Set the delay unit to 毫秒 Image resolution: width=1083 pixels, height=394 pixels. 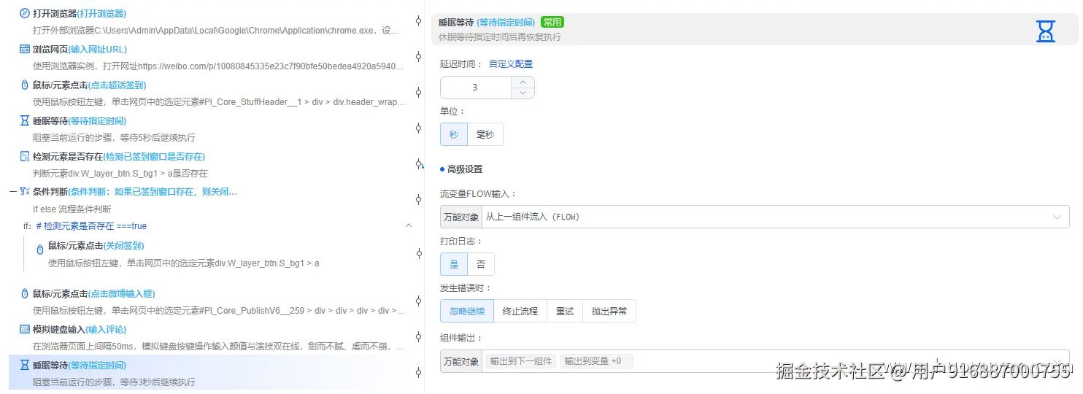pyautogui.click(x=485, y=134)
